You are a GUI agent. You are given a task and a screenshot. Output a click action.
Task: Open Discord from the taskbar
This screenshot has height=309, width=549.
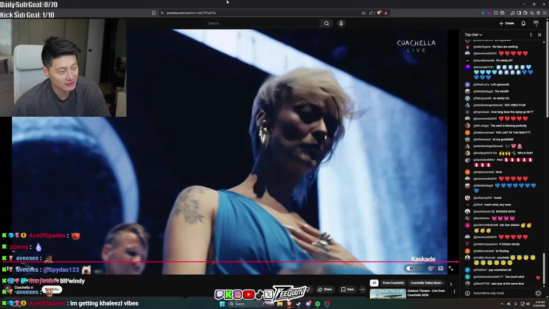tap(308, 304)
